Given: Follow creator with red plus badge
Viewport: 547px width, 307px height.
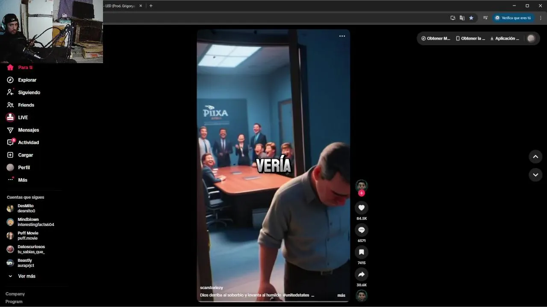Looking at the screenshot, I should point(362,193).
